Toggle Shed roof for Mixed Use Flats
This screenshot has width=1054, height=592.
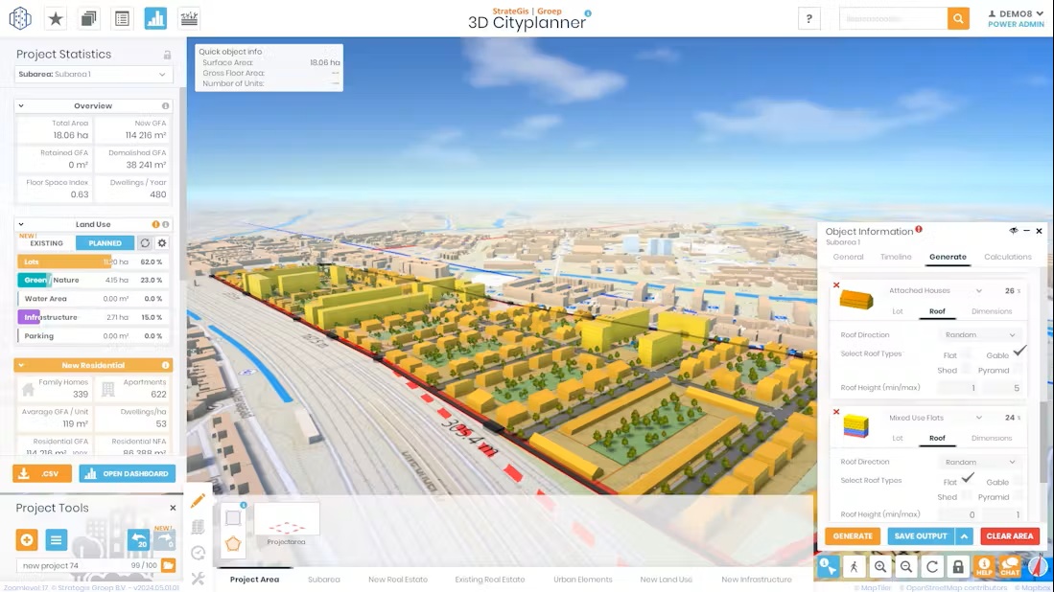point(966,496)
